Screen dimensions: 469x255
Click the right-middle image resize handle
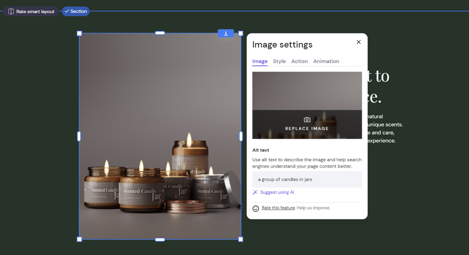point(241,136)
